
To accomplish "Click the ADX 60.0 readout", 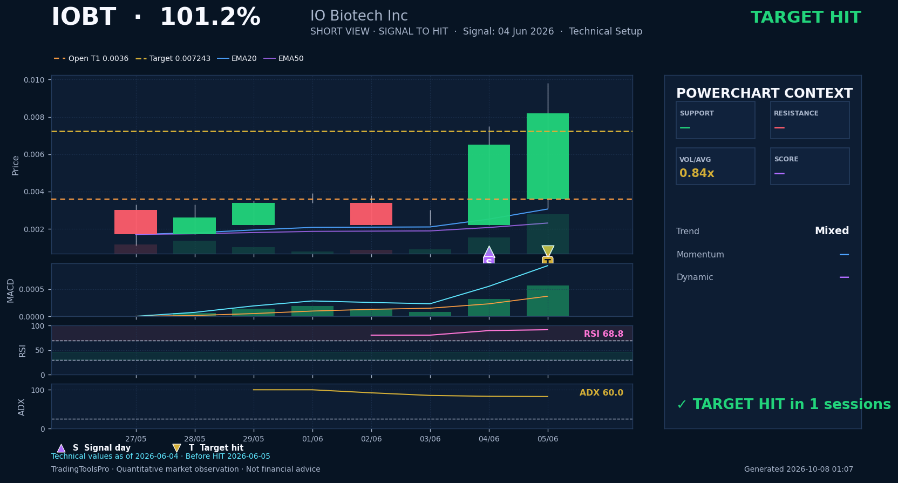I will click(601, 393).
